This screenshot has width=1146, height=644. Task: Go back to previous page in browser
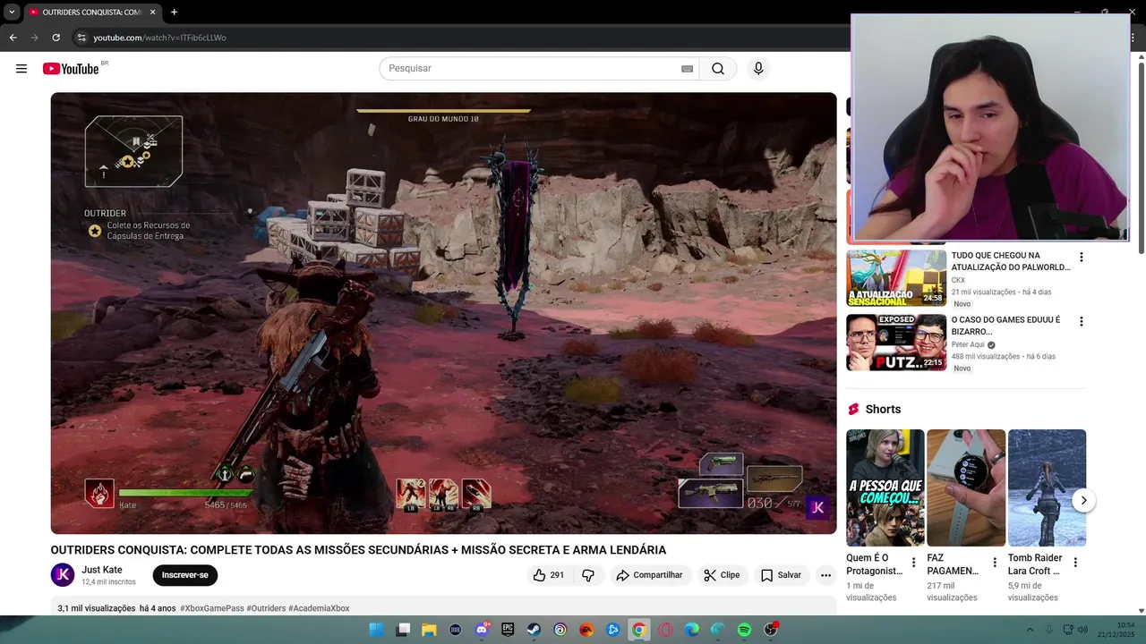(x=13, y=38)
